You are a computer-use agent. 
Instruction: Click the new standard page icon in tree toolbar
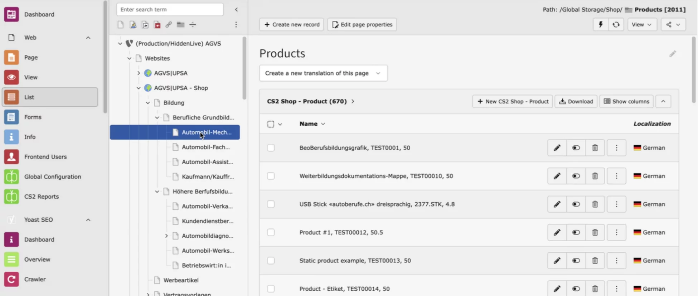(121, 25)
